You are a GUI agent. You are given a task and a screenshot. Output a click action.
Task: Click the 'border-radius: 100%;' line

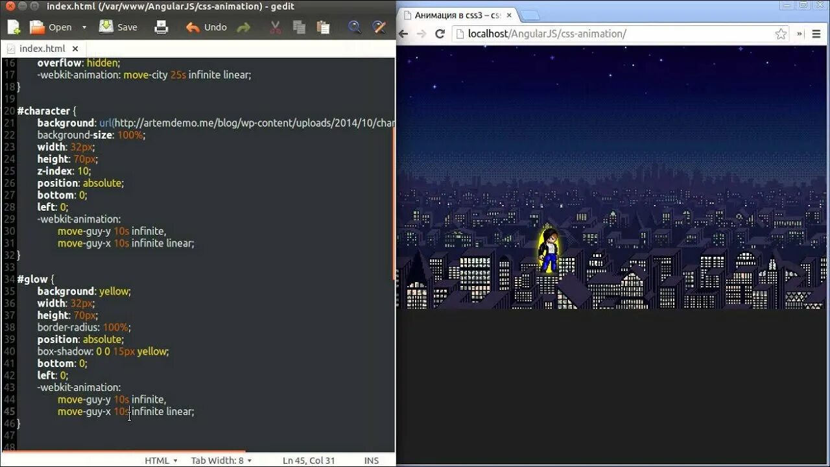pos(84,328)
